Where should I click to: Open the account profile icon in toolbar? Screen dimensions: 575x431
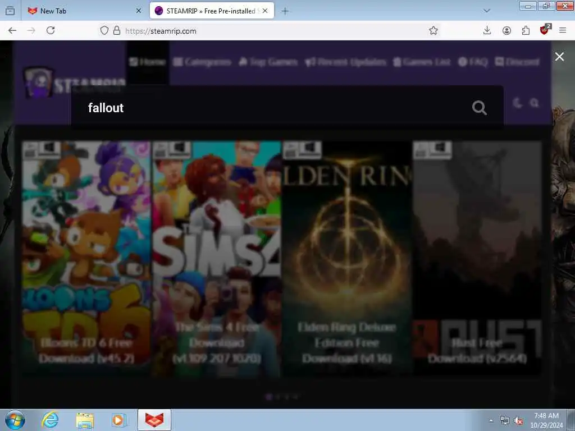[506, 30]
